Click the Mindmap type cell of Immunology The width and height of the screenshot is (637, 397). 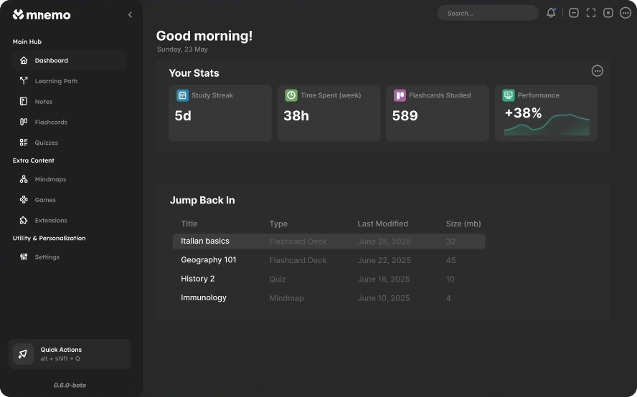pos(286,298)
